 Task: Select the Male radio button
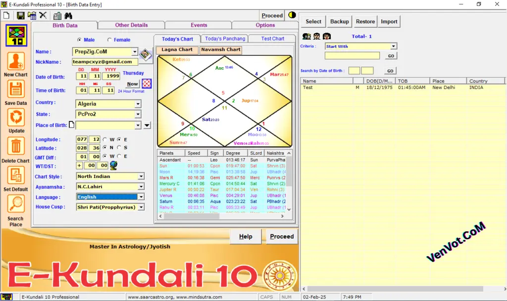(x=79, y=40)
